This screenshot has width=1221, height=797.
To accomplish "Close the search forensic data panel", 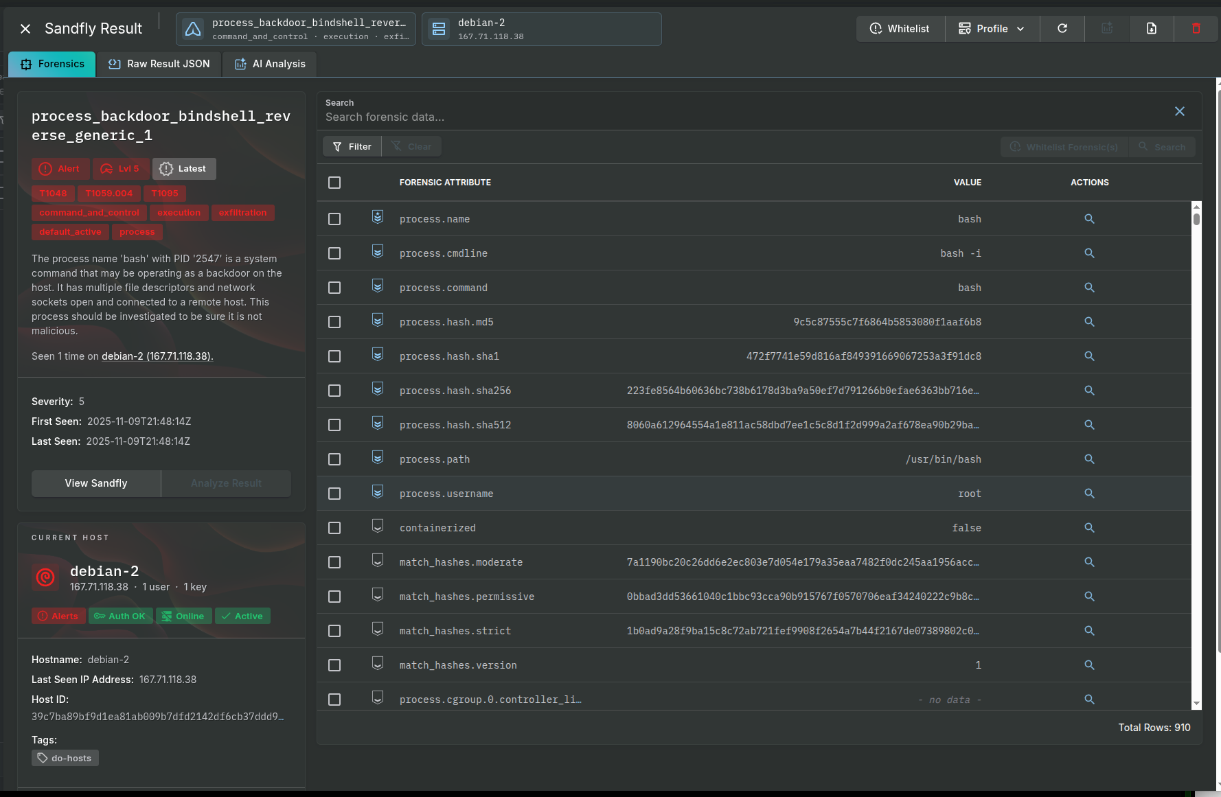I will click(1179, 111).
